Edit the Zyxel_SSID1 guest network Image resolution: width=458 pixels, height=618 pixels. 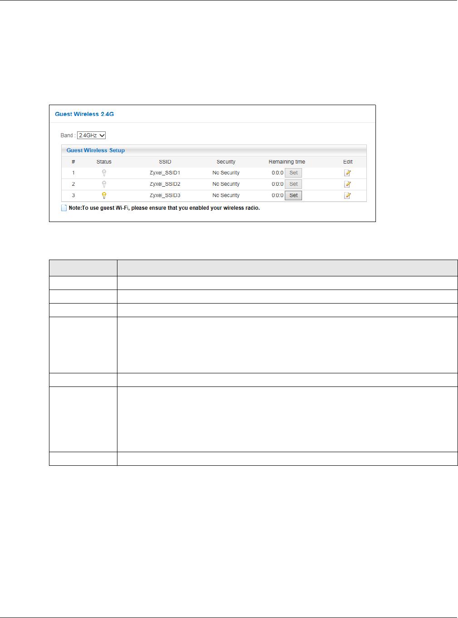click(347, 173)
